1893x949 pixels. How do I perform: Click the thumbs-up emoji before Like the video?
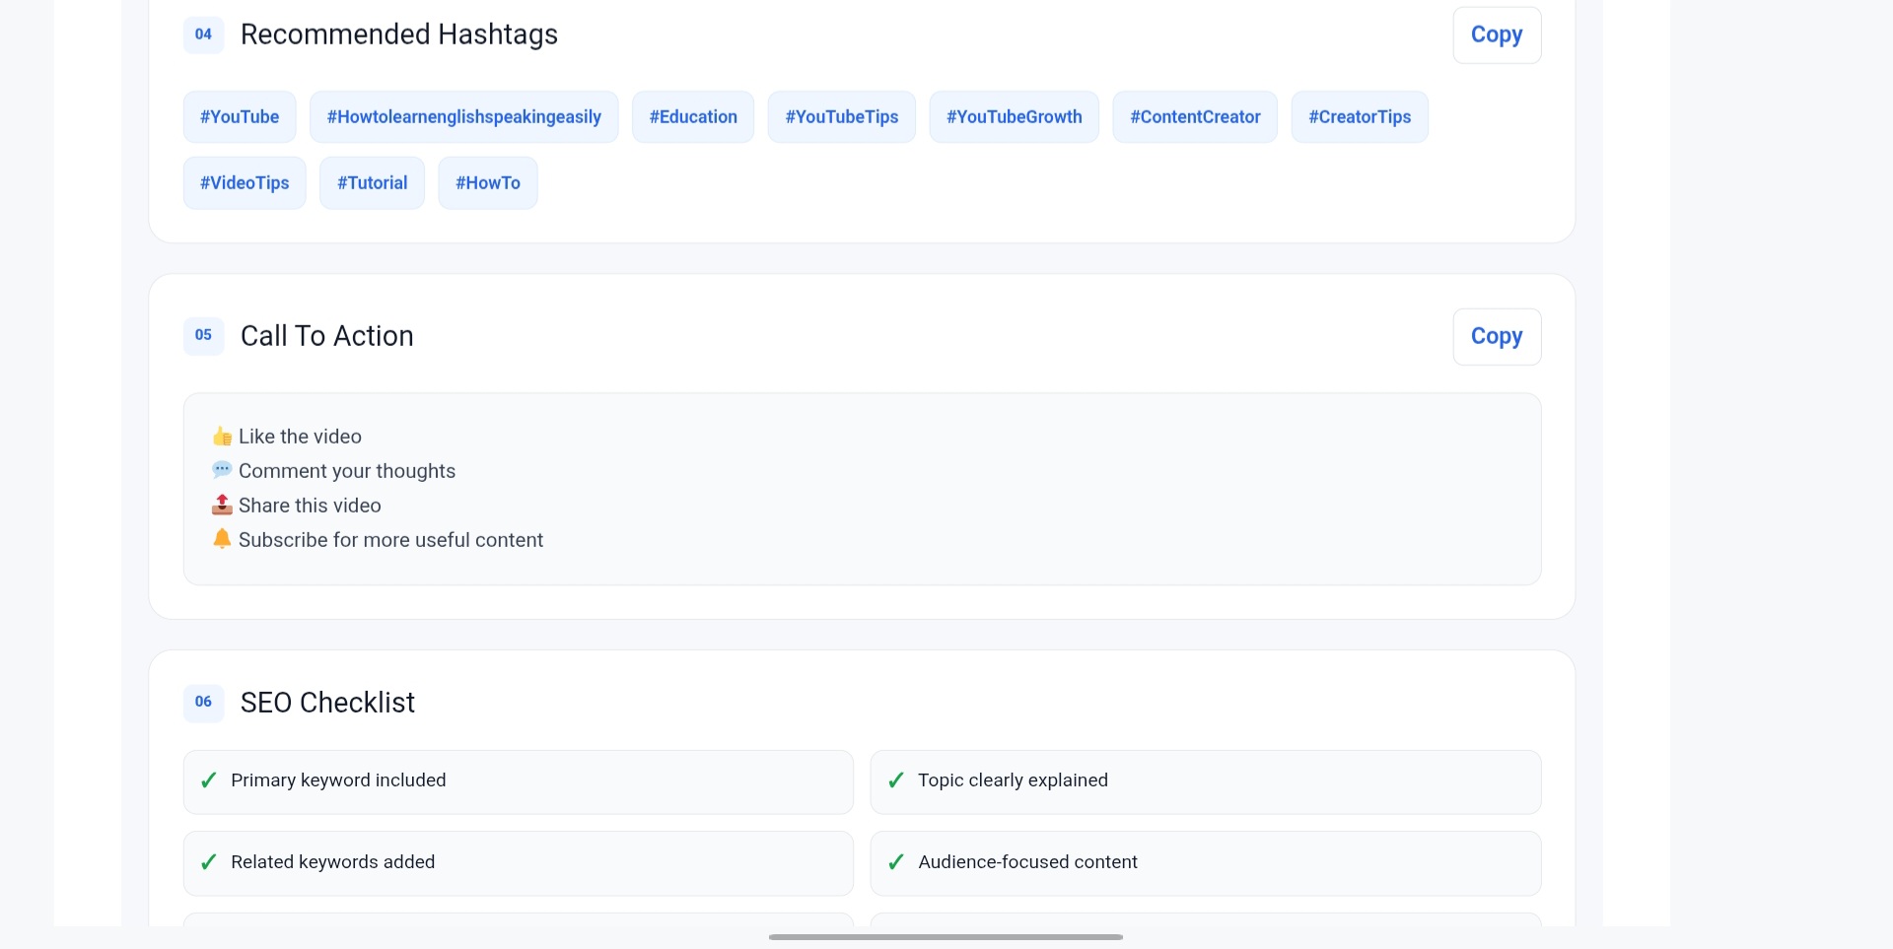222,437
